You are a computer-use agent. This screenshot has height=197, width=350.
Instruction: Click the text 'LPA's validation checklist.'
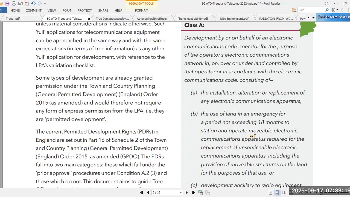[x=65, y=65]
